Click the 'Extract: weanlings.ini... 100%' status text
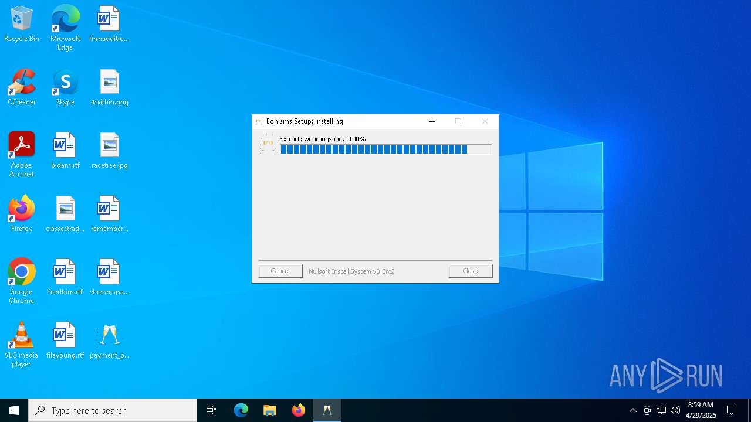751x422 pixels. point(322,139)
